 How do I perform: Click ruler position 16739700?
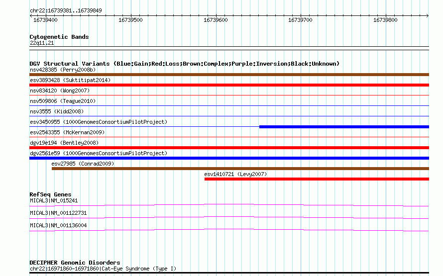pos(300,20)
